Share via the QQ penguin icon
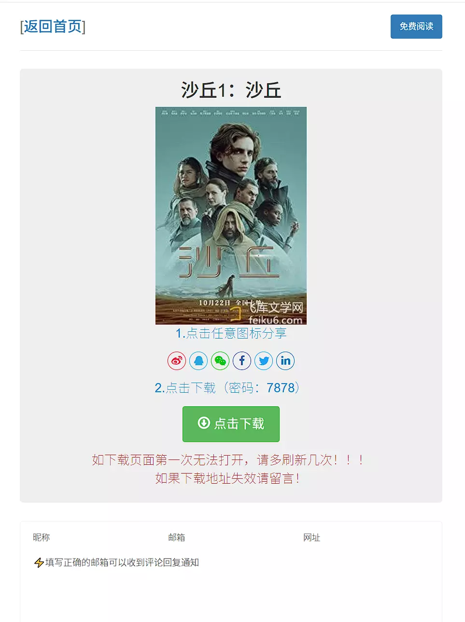The height and width of the screenshot is (622, 465). [198, 361]
